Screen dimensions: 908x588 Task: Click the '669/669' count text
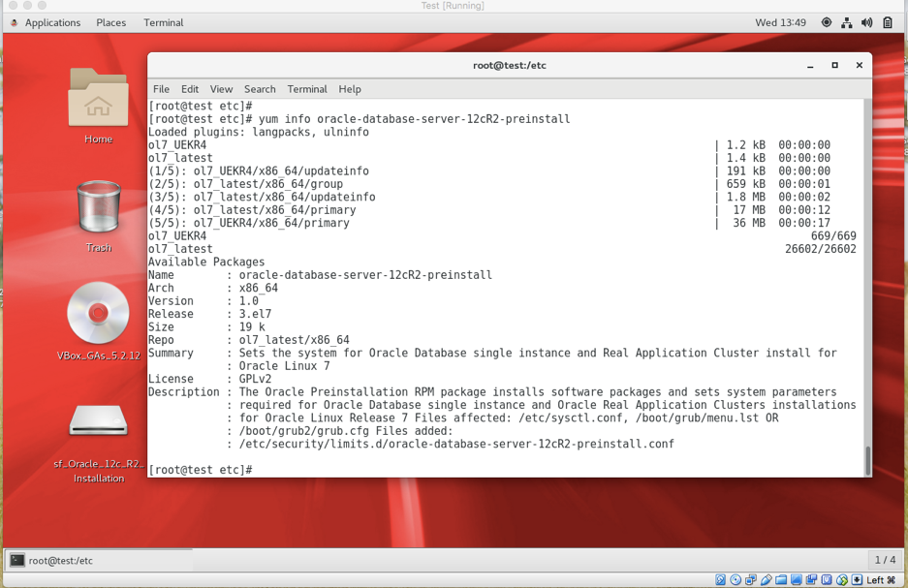[833, 236]
